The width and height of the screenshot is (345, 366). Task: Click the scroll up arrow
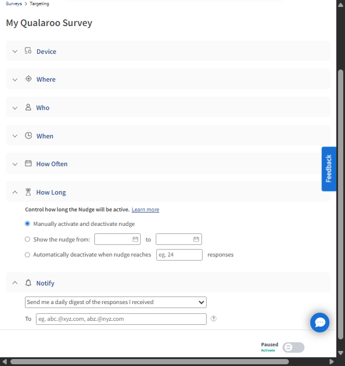[x=340, y=5]
